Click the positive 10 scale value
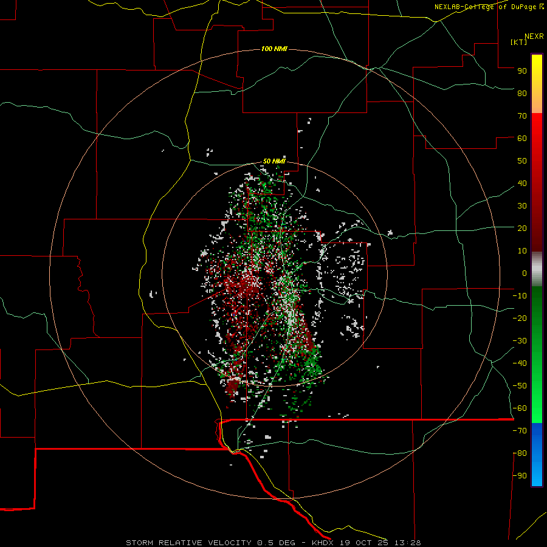The height and width of the screenshot is (547, 547). point(522,251)
